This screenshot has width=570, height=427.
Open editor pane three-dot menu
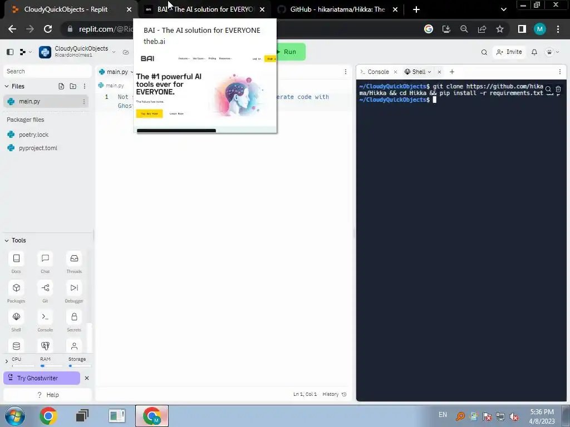coord(346,72)
